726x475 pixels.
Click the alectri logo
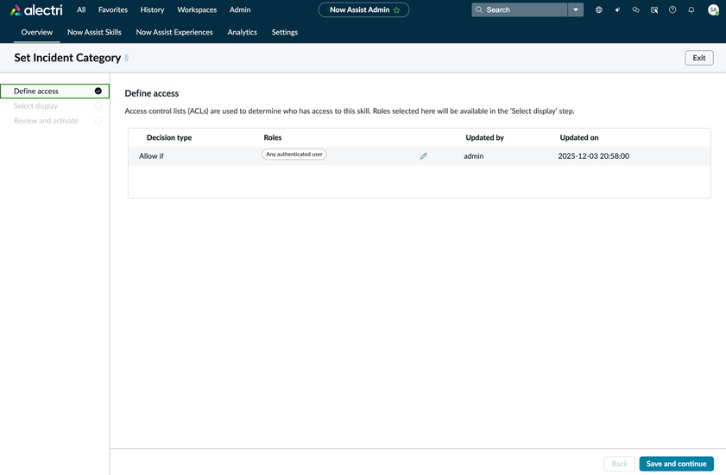[36, 9]
